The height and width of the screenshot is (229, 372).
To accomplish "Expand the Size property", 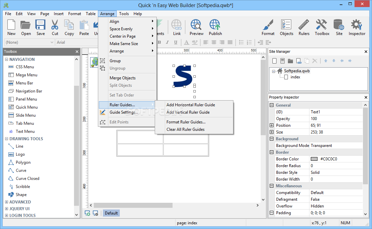I will tap(272, 132).
